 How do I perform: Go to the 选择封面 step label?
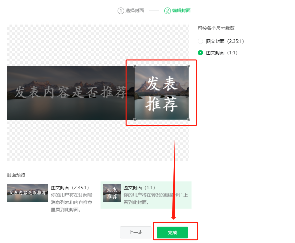click(x=134, y=11)
